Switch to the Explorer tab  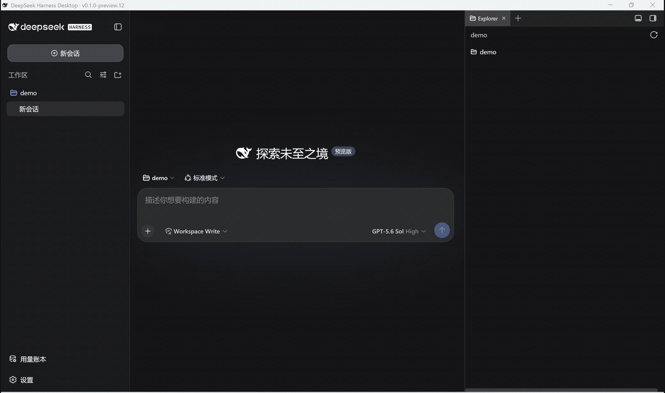coord(484,18)
